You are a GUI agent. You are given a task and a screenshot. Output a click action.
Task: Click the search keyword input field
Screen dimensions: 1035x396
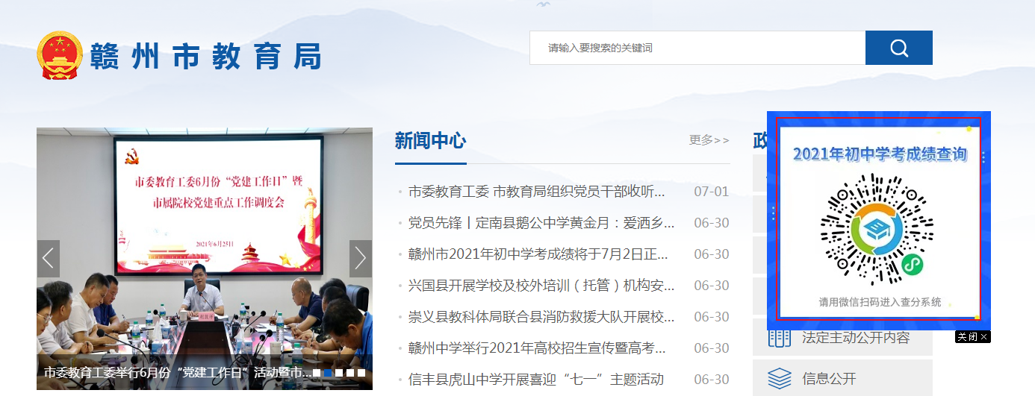pyautogui.click(x=697, y=48)
